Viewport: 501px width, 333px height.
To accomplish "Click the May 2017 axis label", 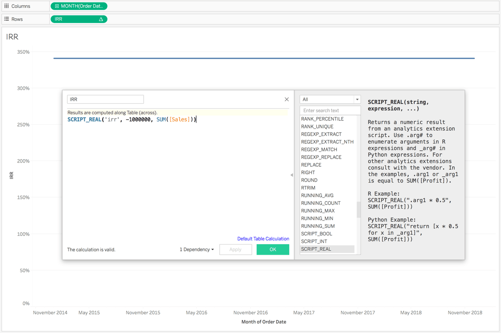I will click(x=304, y=313).
